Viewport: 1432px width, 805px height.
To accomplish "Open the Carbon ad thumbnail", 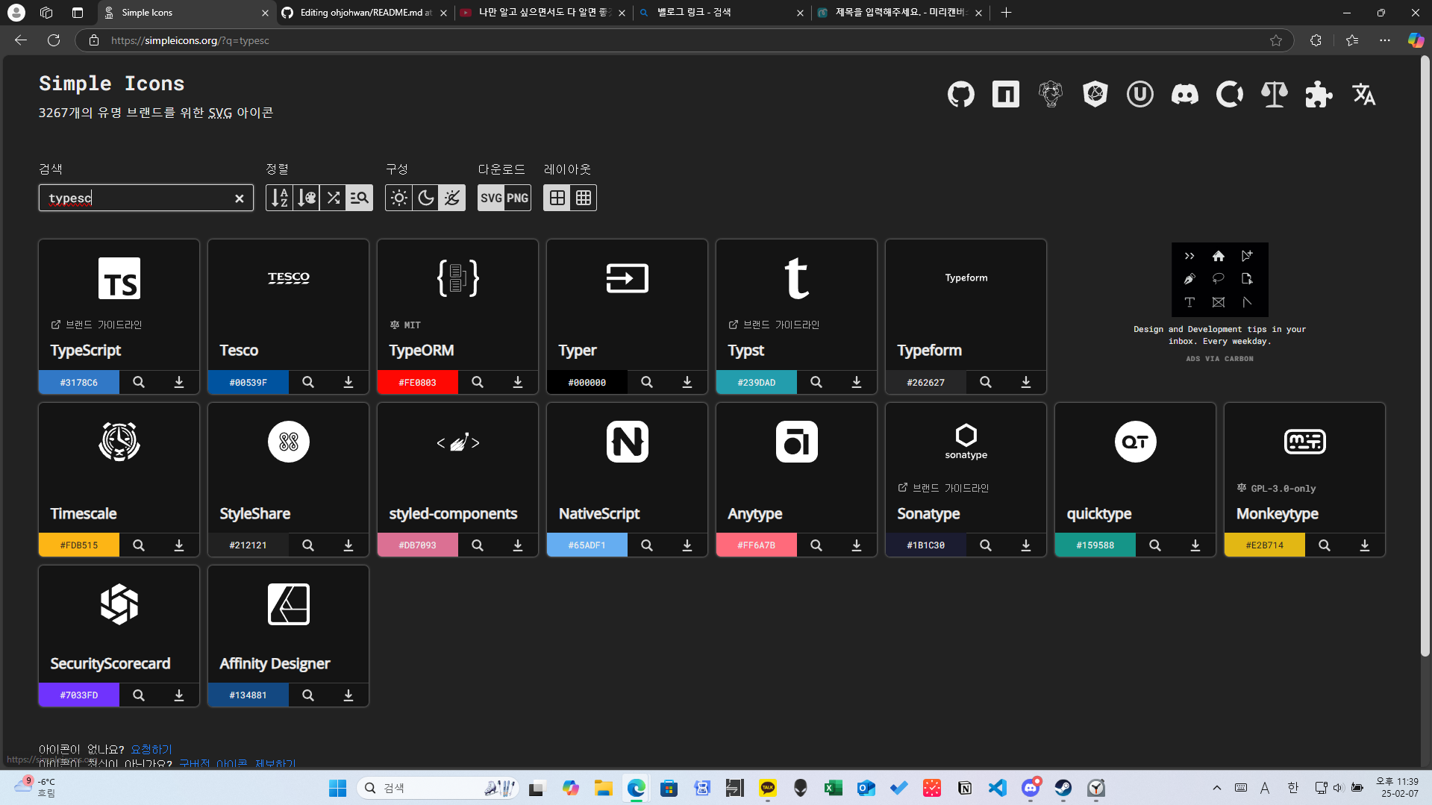I will pyautogui.click(x=1219, y=280).
